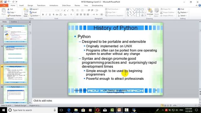201x113 pixels.
Task: Select the triangle shape in shapes gallery
Action: pyautogui.click(x=128, y=12)
